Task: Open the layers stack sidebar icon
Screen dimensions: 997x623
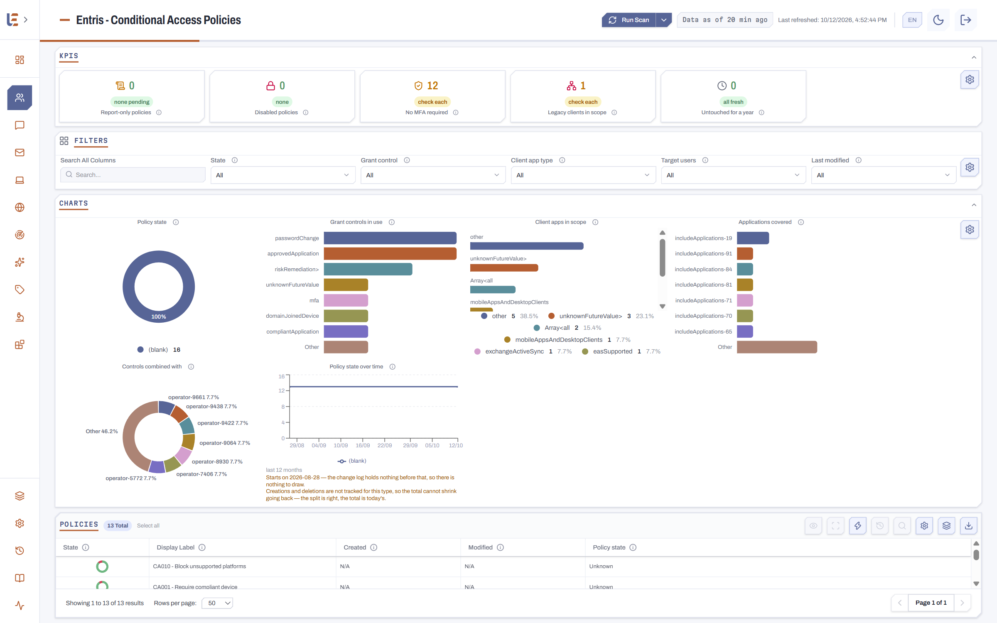Action: point(20,496)
